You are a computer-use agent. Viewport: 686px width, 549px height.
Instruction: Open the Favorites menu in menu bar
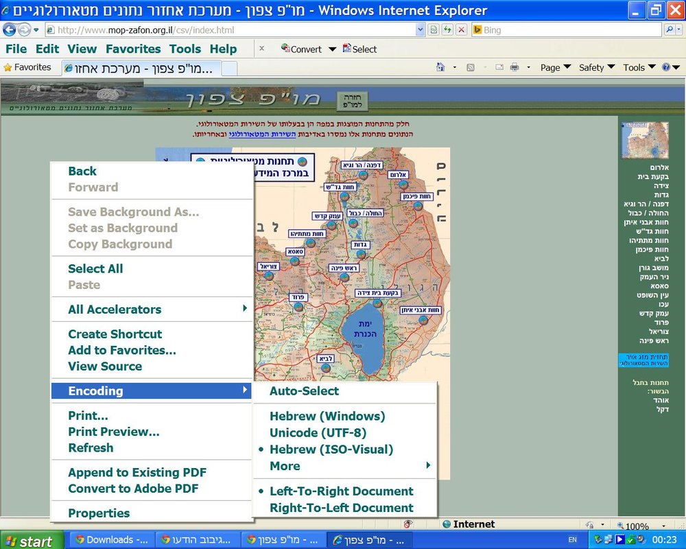(x=133, y=49)
